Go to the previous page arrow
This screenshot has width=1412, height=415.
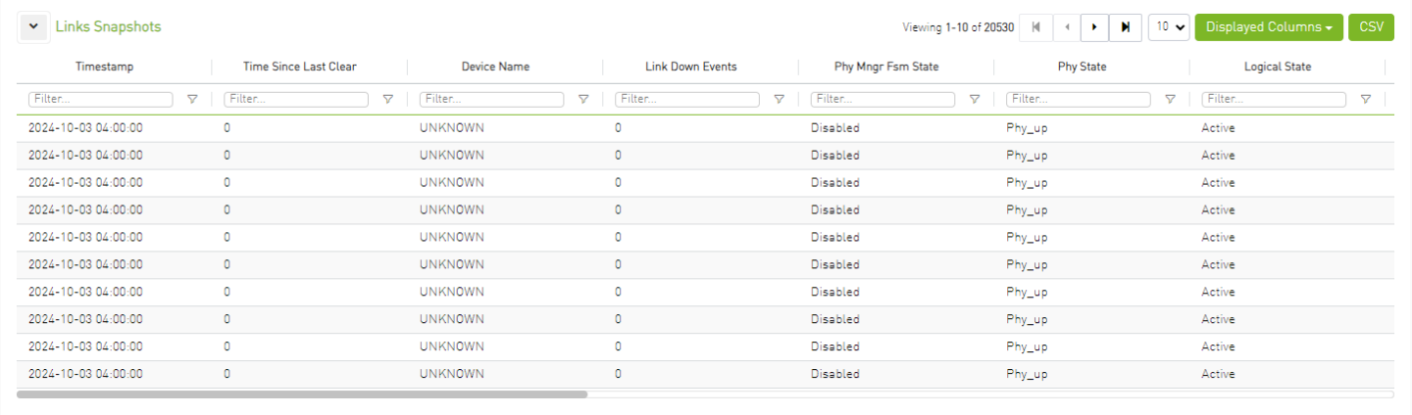tap(1067, 27)
